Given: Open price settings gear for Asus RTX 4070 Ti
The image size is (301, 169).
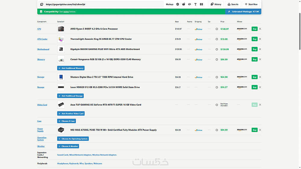Looking at the screenshot, I should (217, 105).
